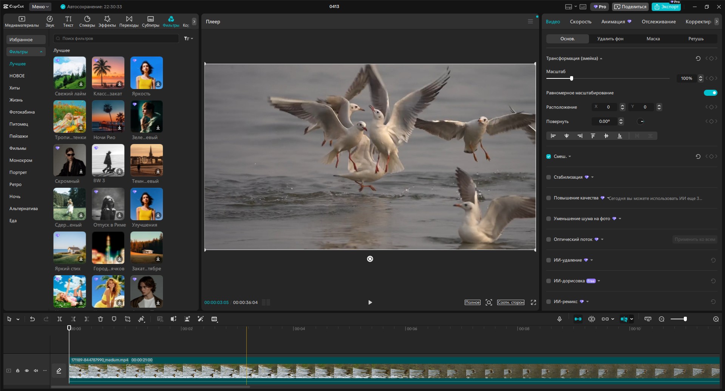Viewport: 725px width, 391px height.
Task: Open the Transitions panel (Переходы)
Action: click(x=129, y=21)
